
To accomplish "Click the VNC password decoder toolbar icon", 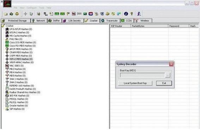I will (74, 14).
